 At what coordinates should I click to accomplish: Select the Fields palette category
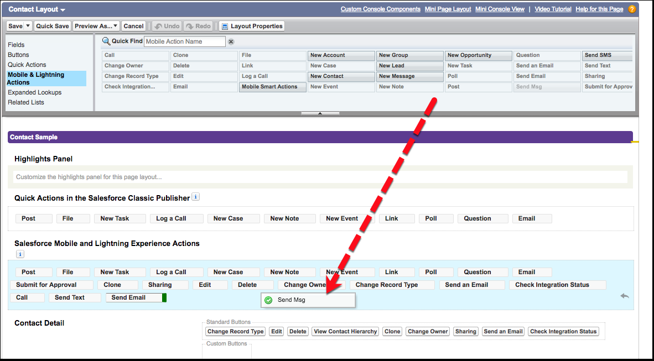16,45
